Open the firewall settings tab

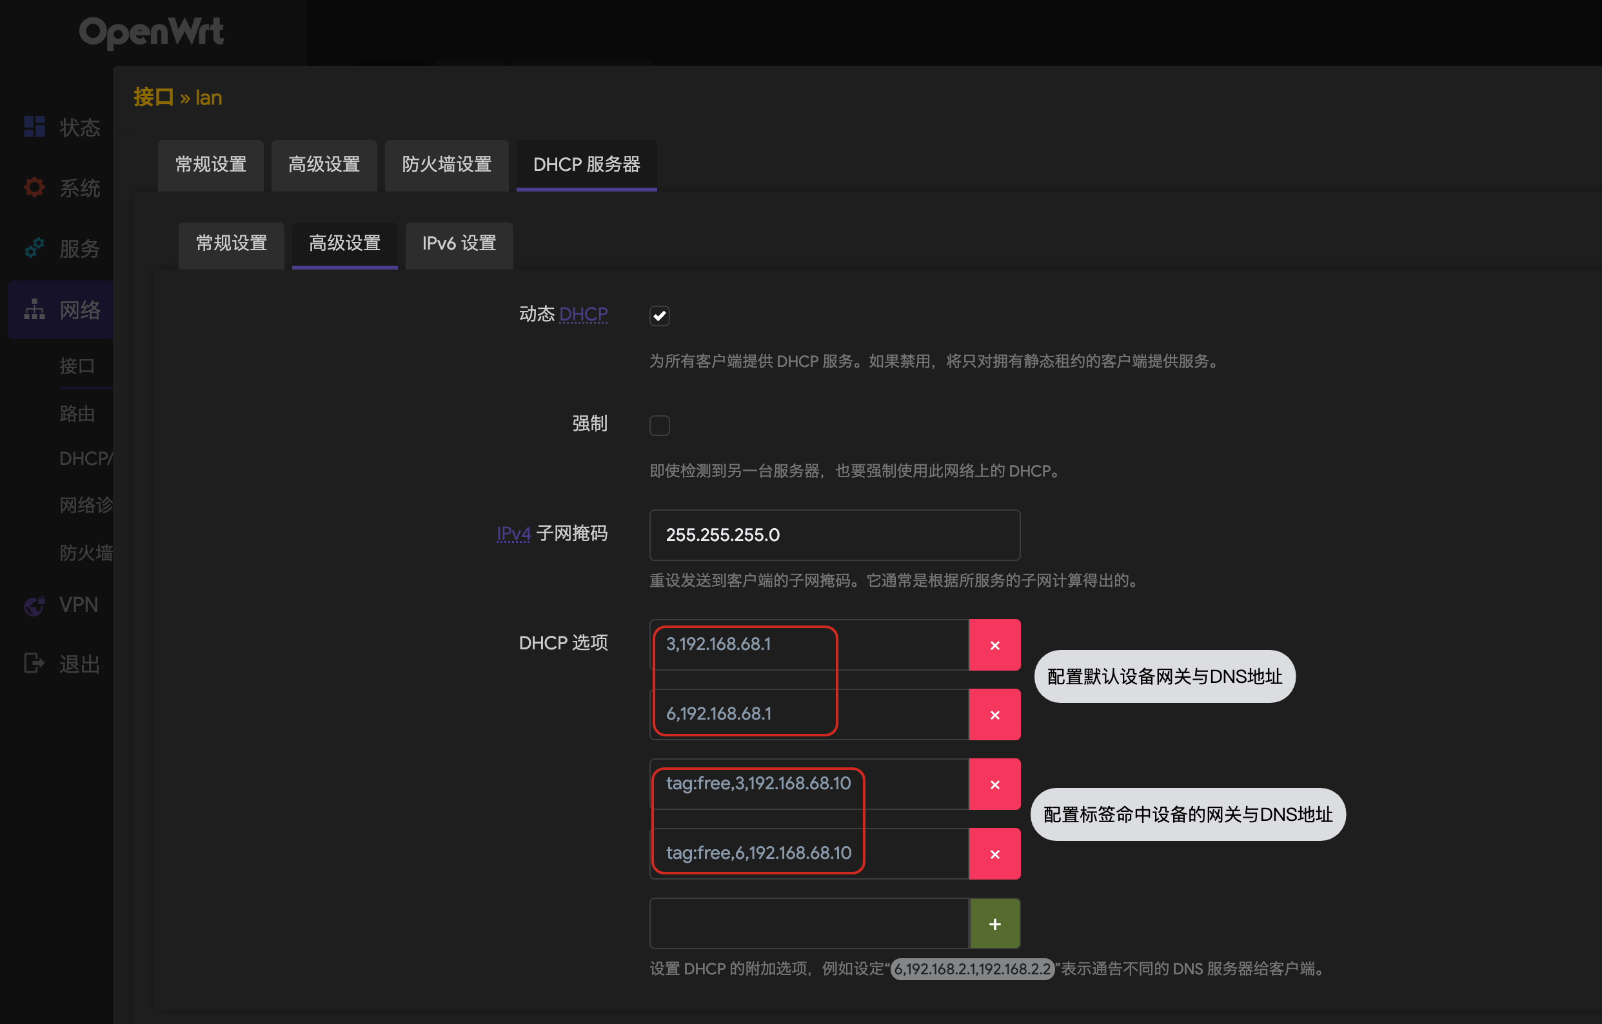pos(446,164)
